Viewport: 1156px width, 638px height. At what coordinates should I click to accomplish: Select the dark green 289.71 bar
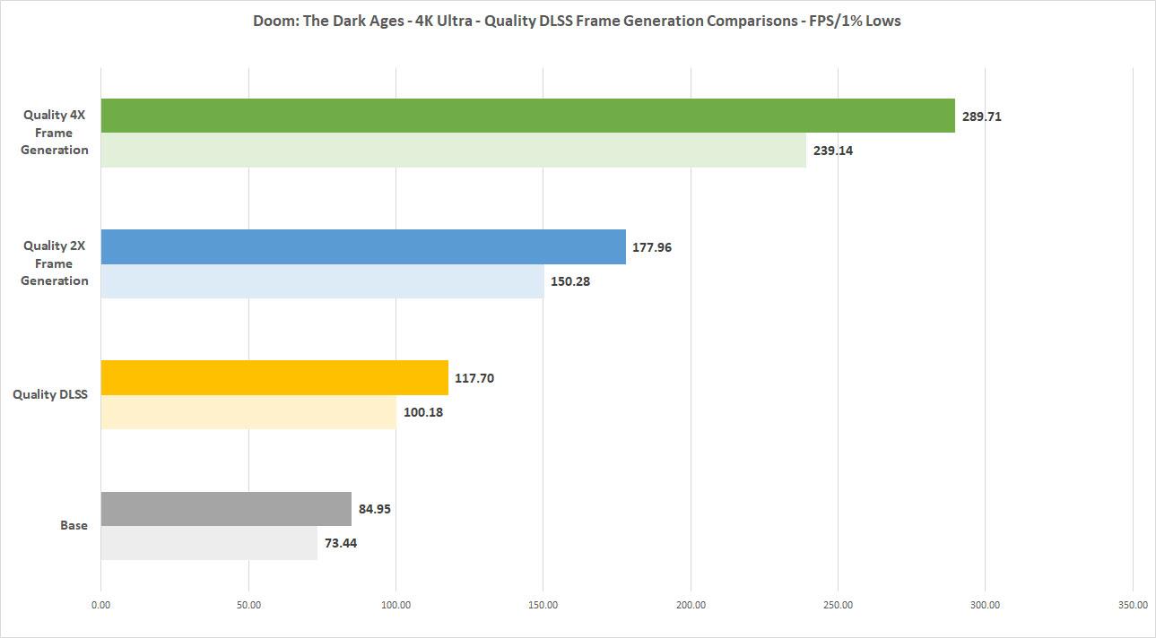[x=527, y=116]
